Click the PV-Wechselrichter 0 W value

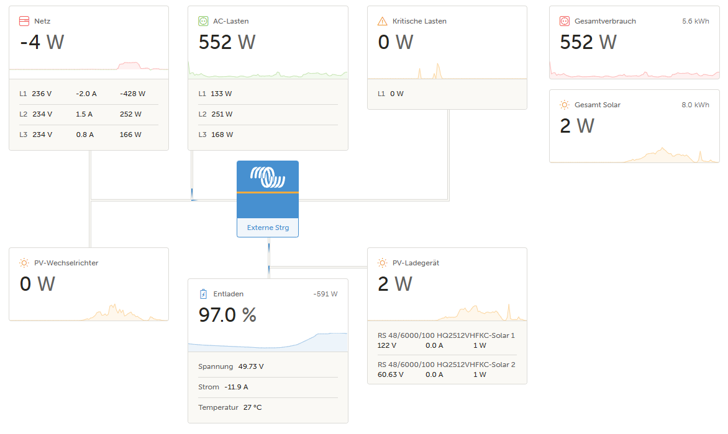[37, 284]
